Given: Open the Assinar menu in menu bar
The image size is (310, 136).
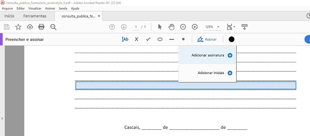Looking at the screenshot, I should click(x=50, y=8).
